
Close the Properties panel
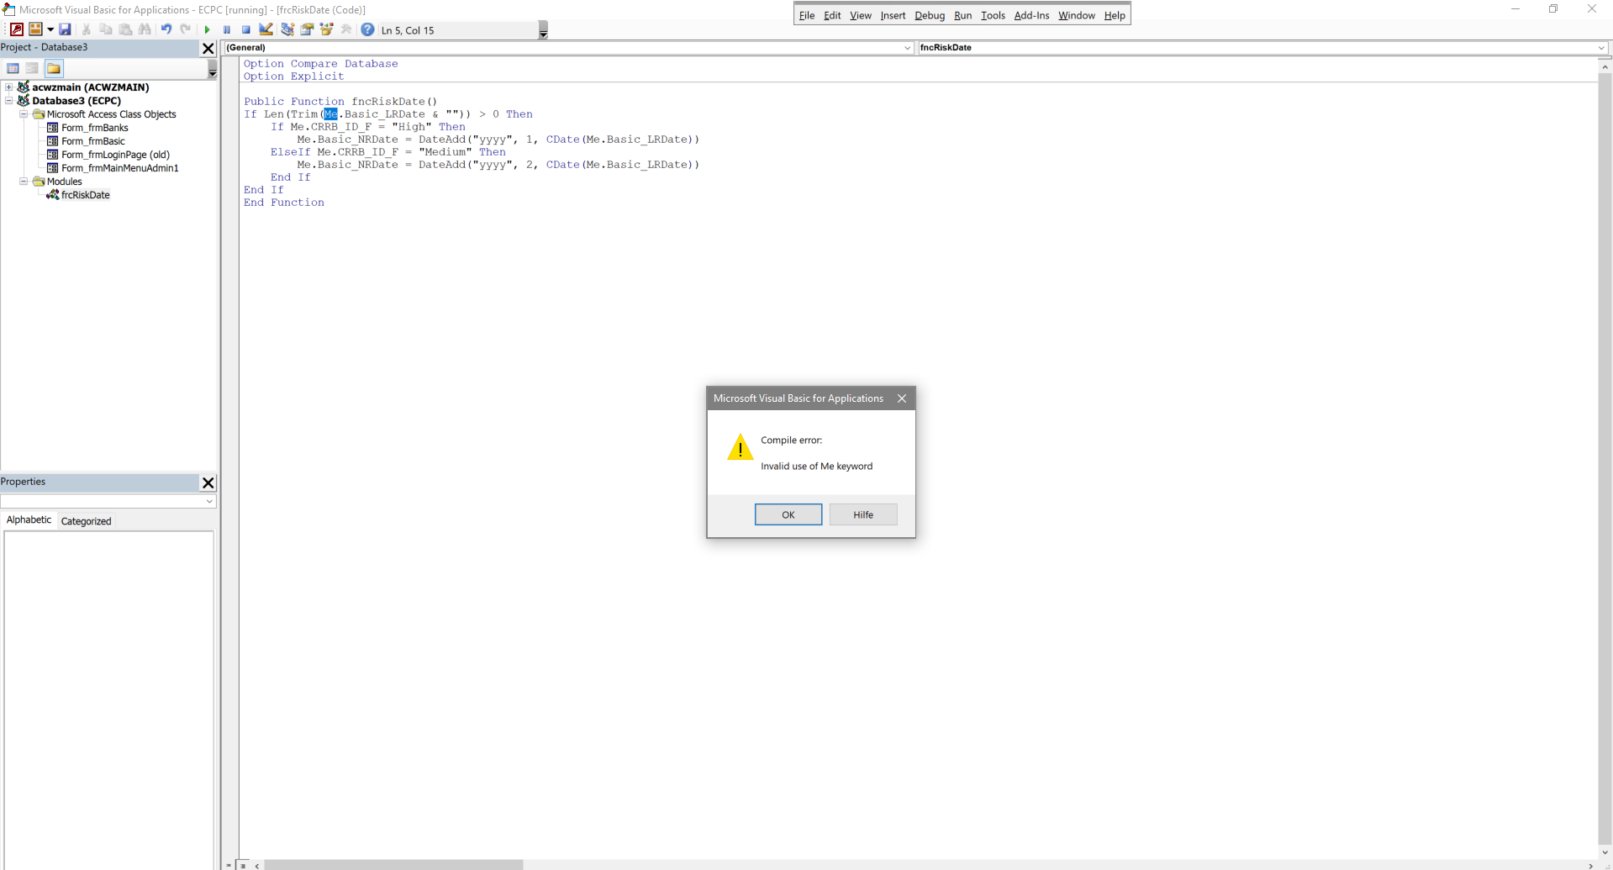pos(208,482)
